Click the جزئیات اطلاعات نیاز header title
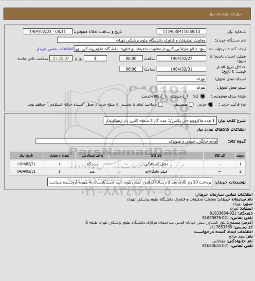This screenshot has height=281, width=255. point(226,14)
